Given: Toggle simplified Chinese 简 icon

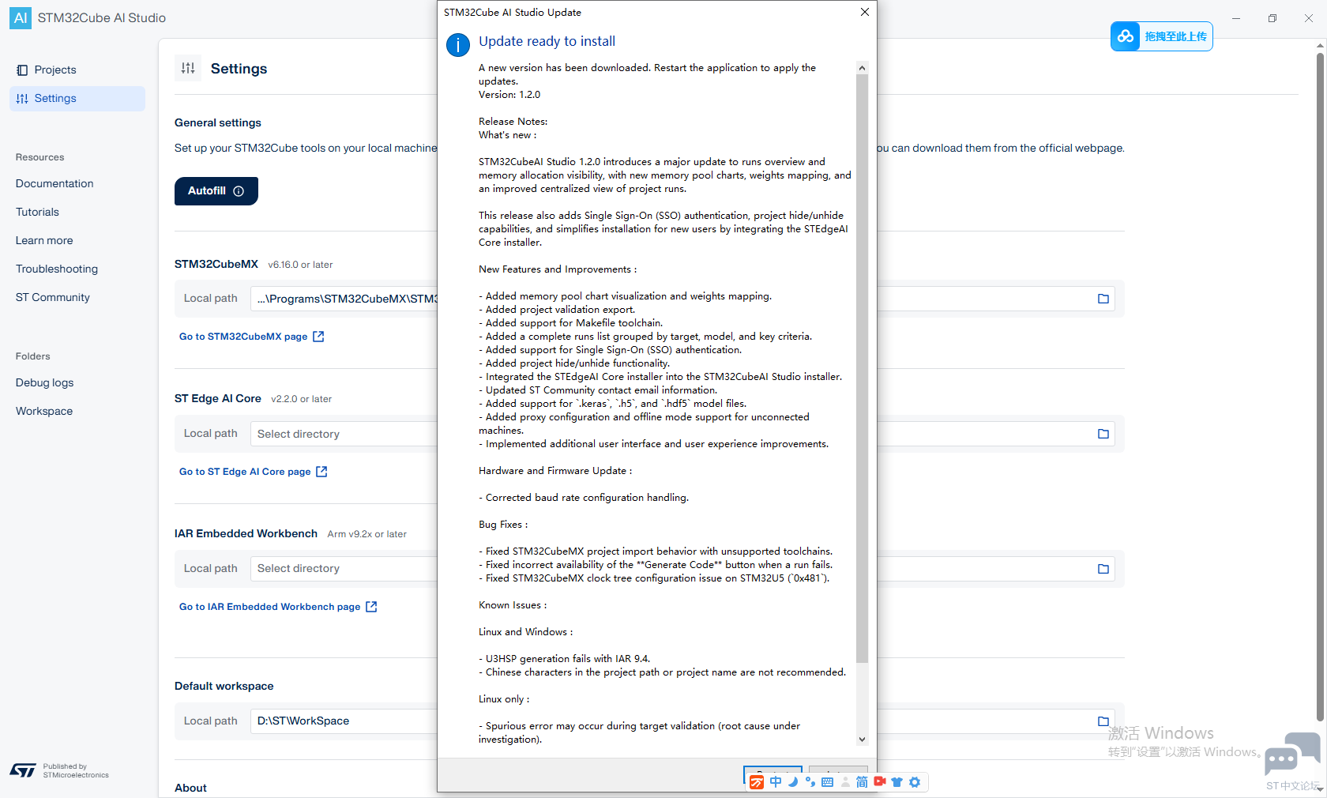Looking at the screenshot, I should [862, 782].
